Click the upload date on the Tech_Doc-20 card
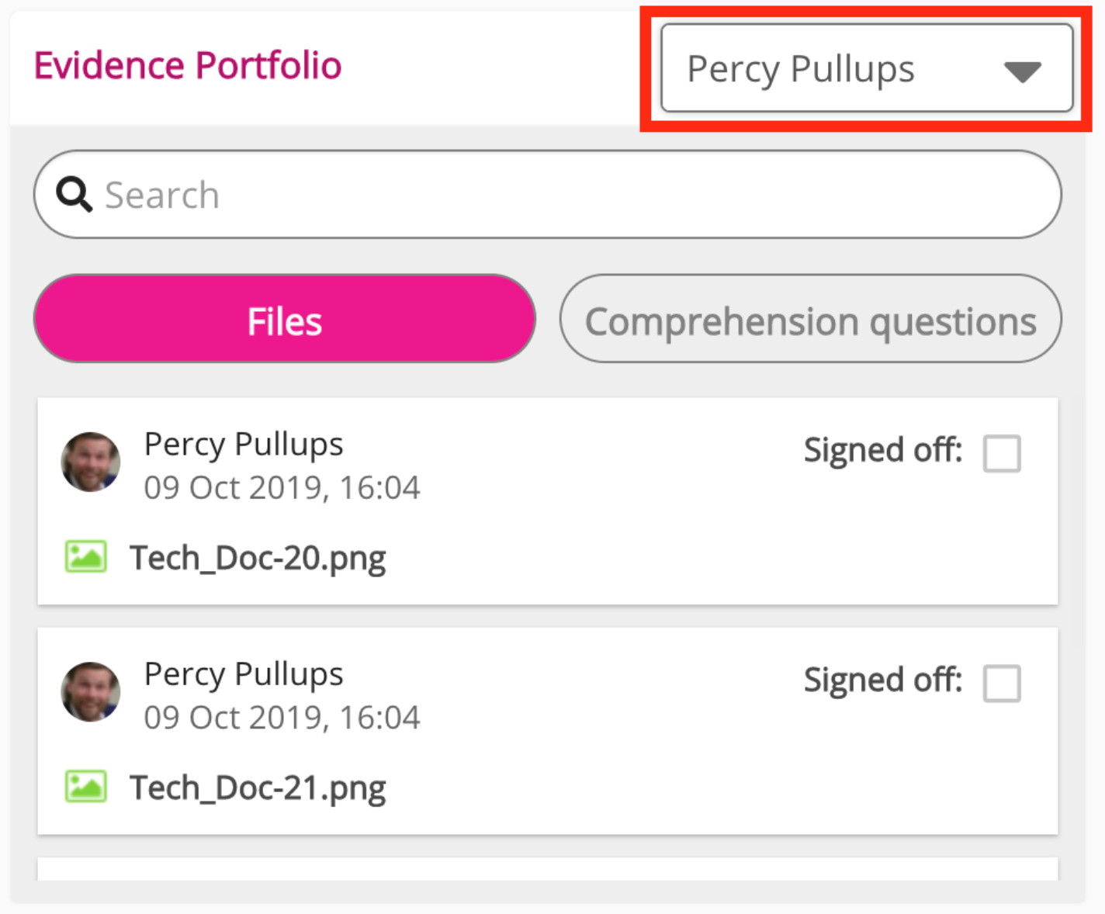1105x914 pixels. (x=282, y=488)
